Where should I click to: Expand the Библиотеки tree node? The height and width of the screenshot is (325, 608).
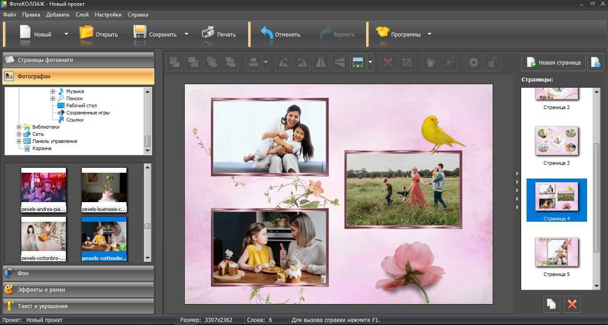(19, 127)
